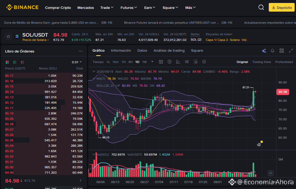Open the chart display settings icon
The image size is (296, 189).
(x=195, y=62)
